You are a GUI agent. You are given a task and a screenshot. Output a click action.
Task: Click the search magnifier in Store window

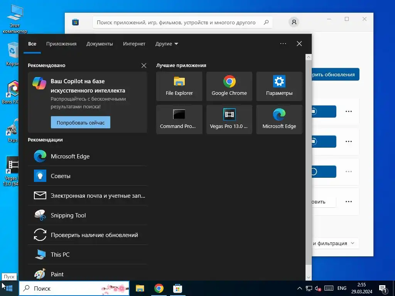tap(266, 22)
